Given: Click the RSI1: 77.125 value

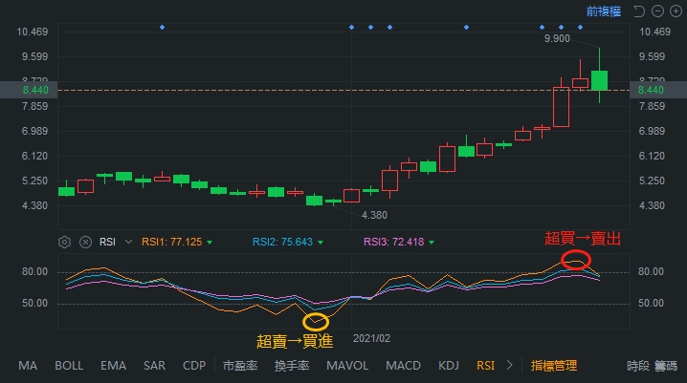Looking at the screenshot, I should [172, 242].
